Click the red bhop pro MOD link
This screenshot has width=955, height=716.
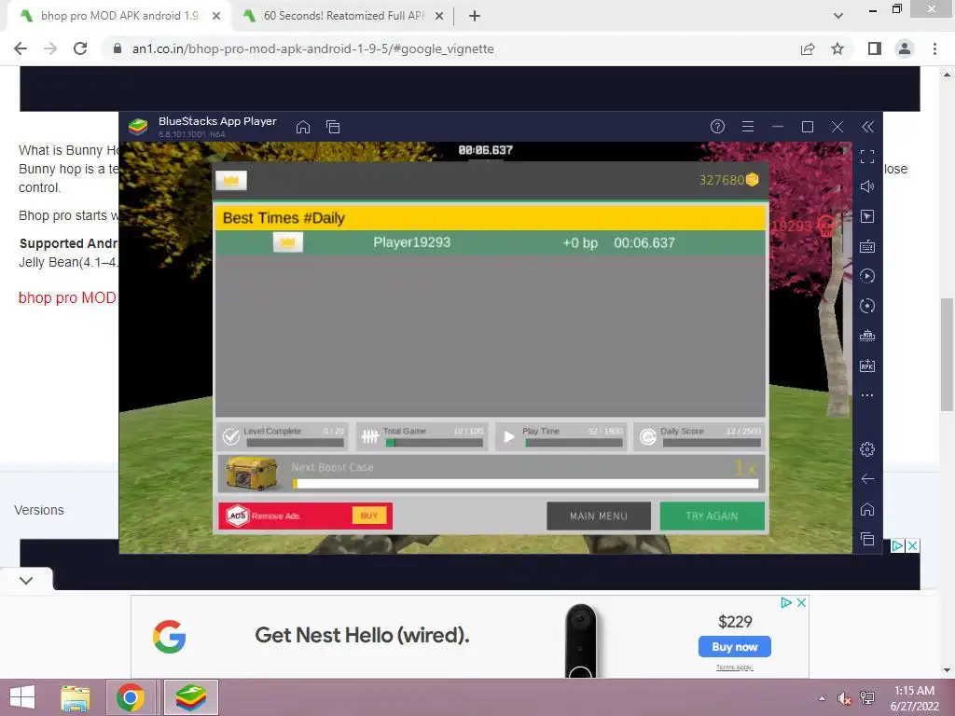pos(67,297)
